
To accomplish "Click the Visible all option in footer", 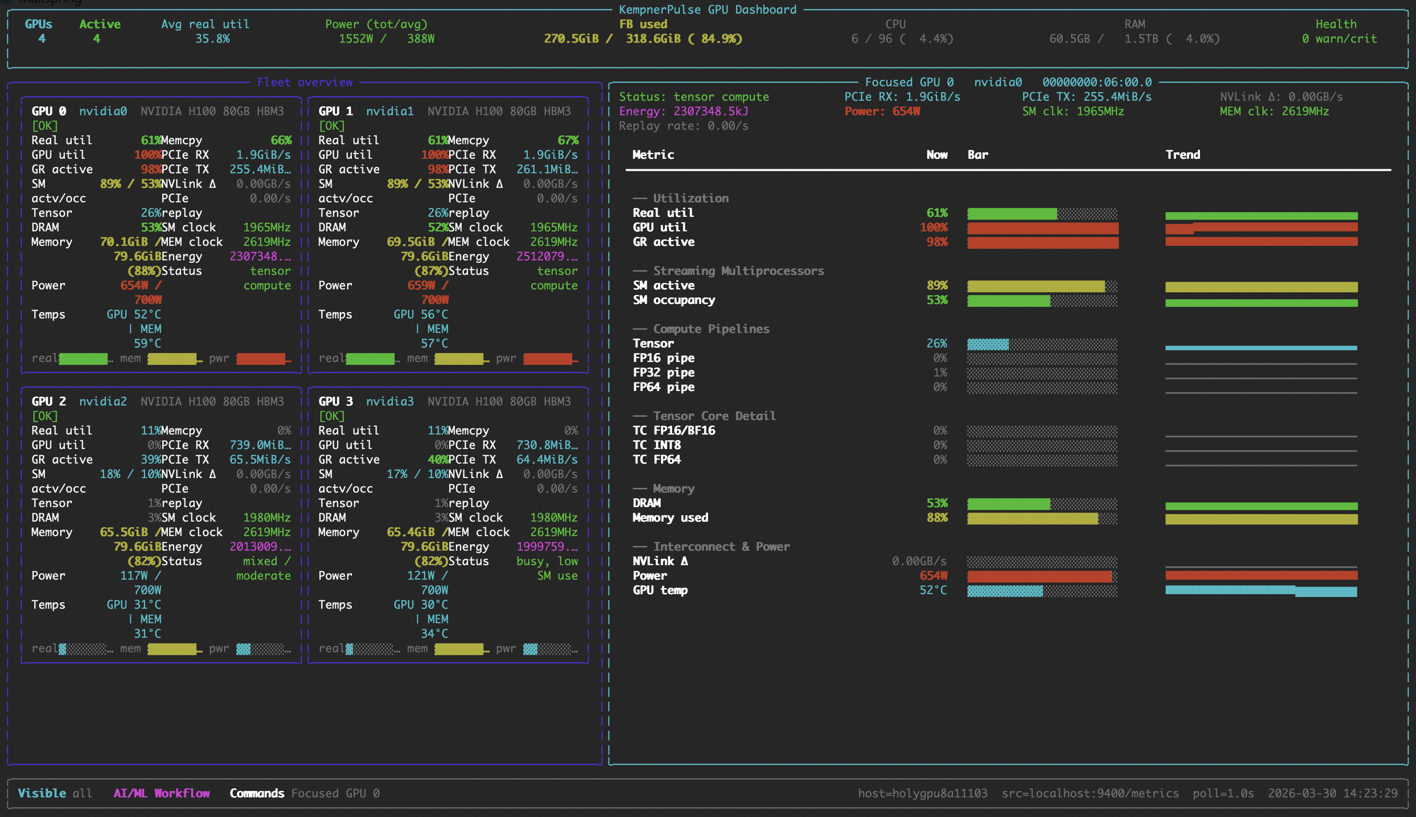I will [x=54, y=793].
